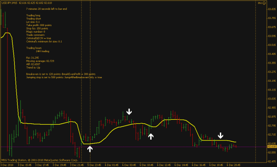Viewport: 277px width, 167px height.
Task: Click the PH expert advisor label
Action: click(x=260, y=3)
